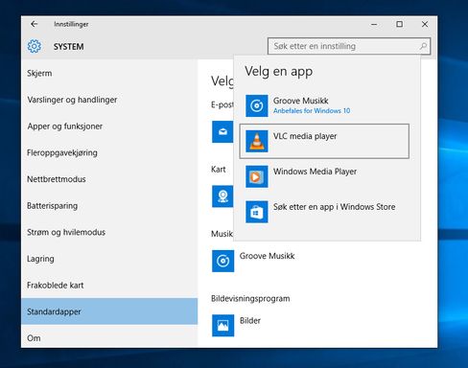Click the 'Bildevisningsprogram' heading

[x=250, y=299]
